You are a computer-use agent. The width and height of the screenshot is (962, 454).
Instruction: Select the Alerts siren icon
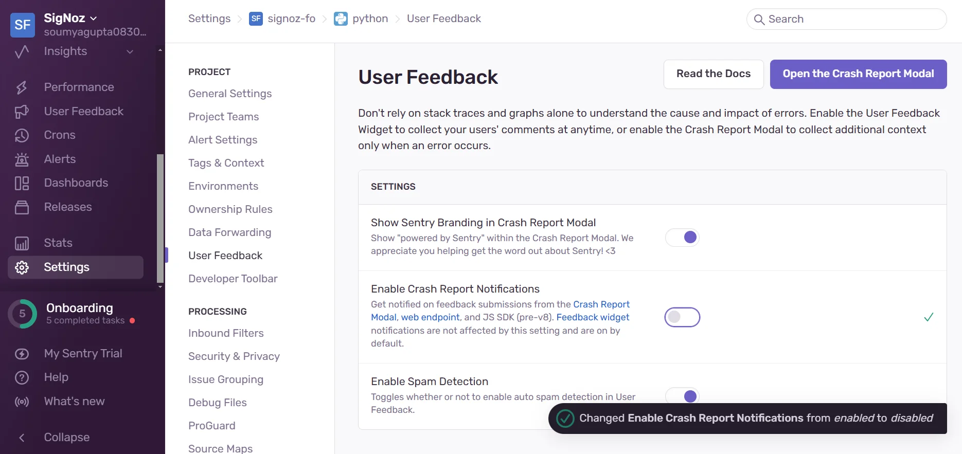tap(22, 159)
